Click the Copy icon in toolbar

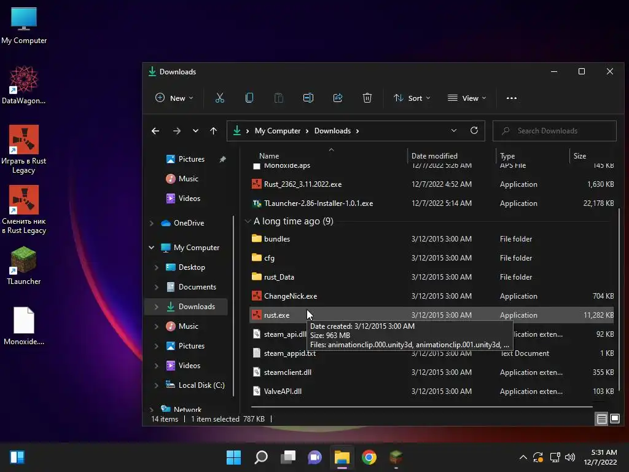249,98
